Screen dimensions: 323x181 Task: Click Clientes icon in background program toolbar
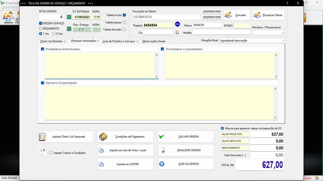[x=8, y=17]
